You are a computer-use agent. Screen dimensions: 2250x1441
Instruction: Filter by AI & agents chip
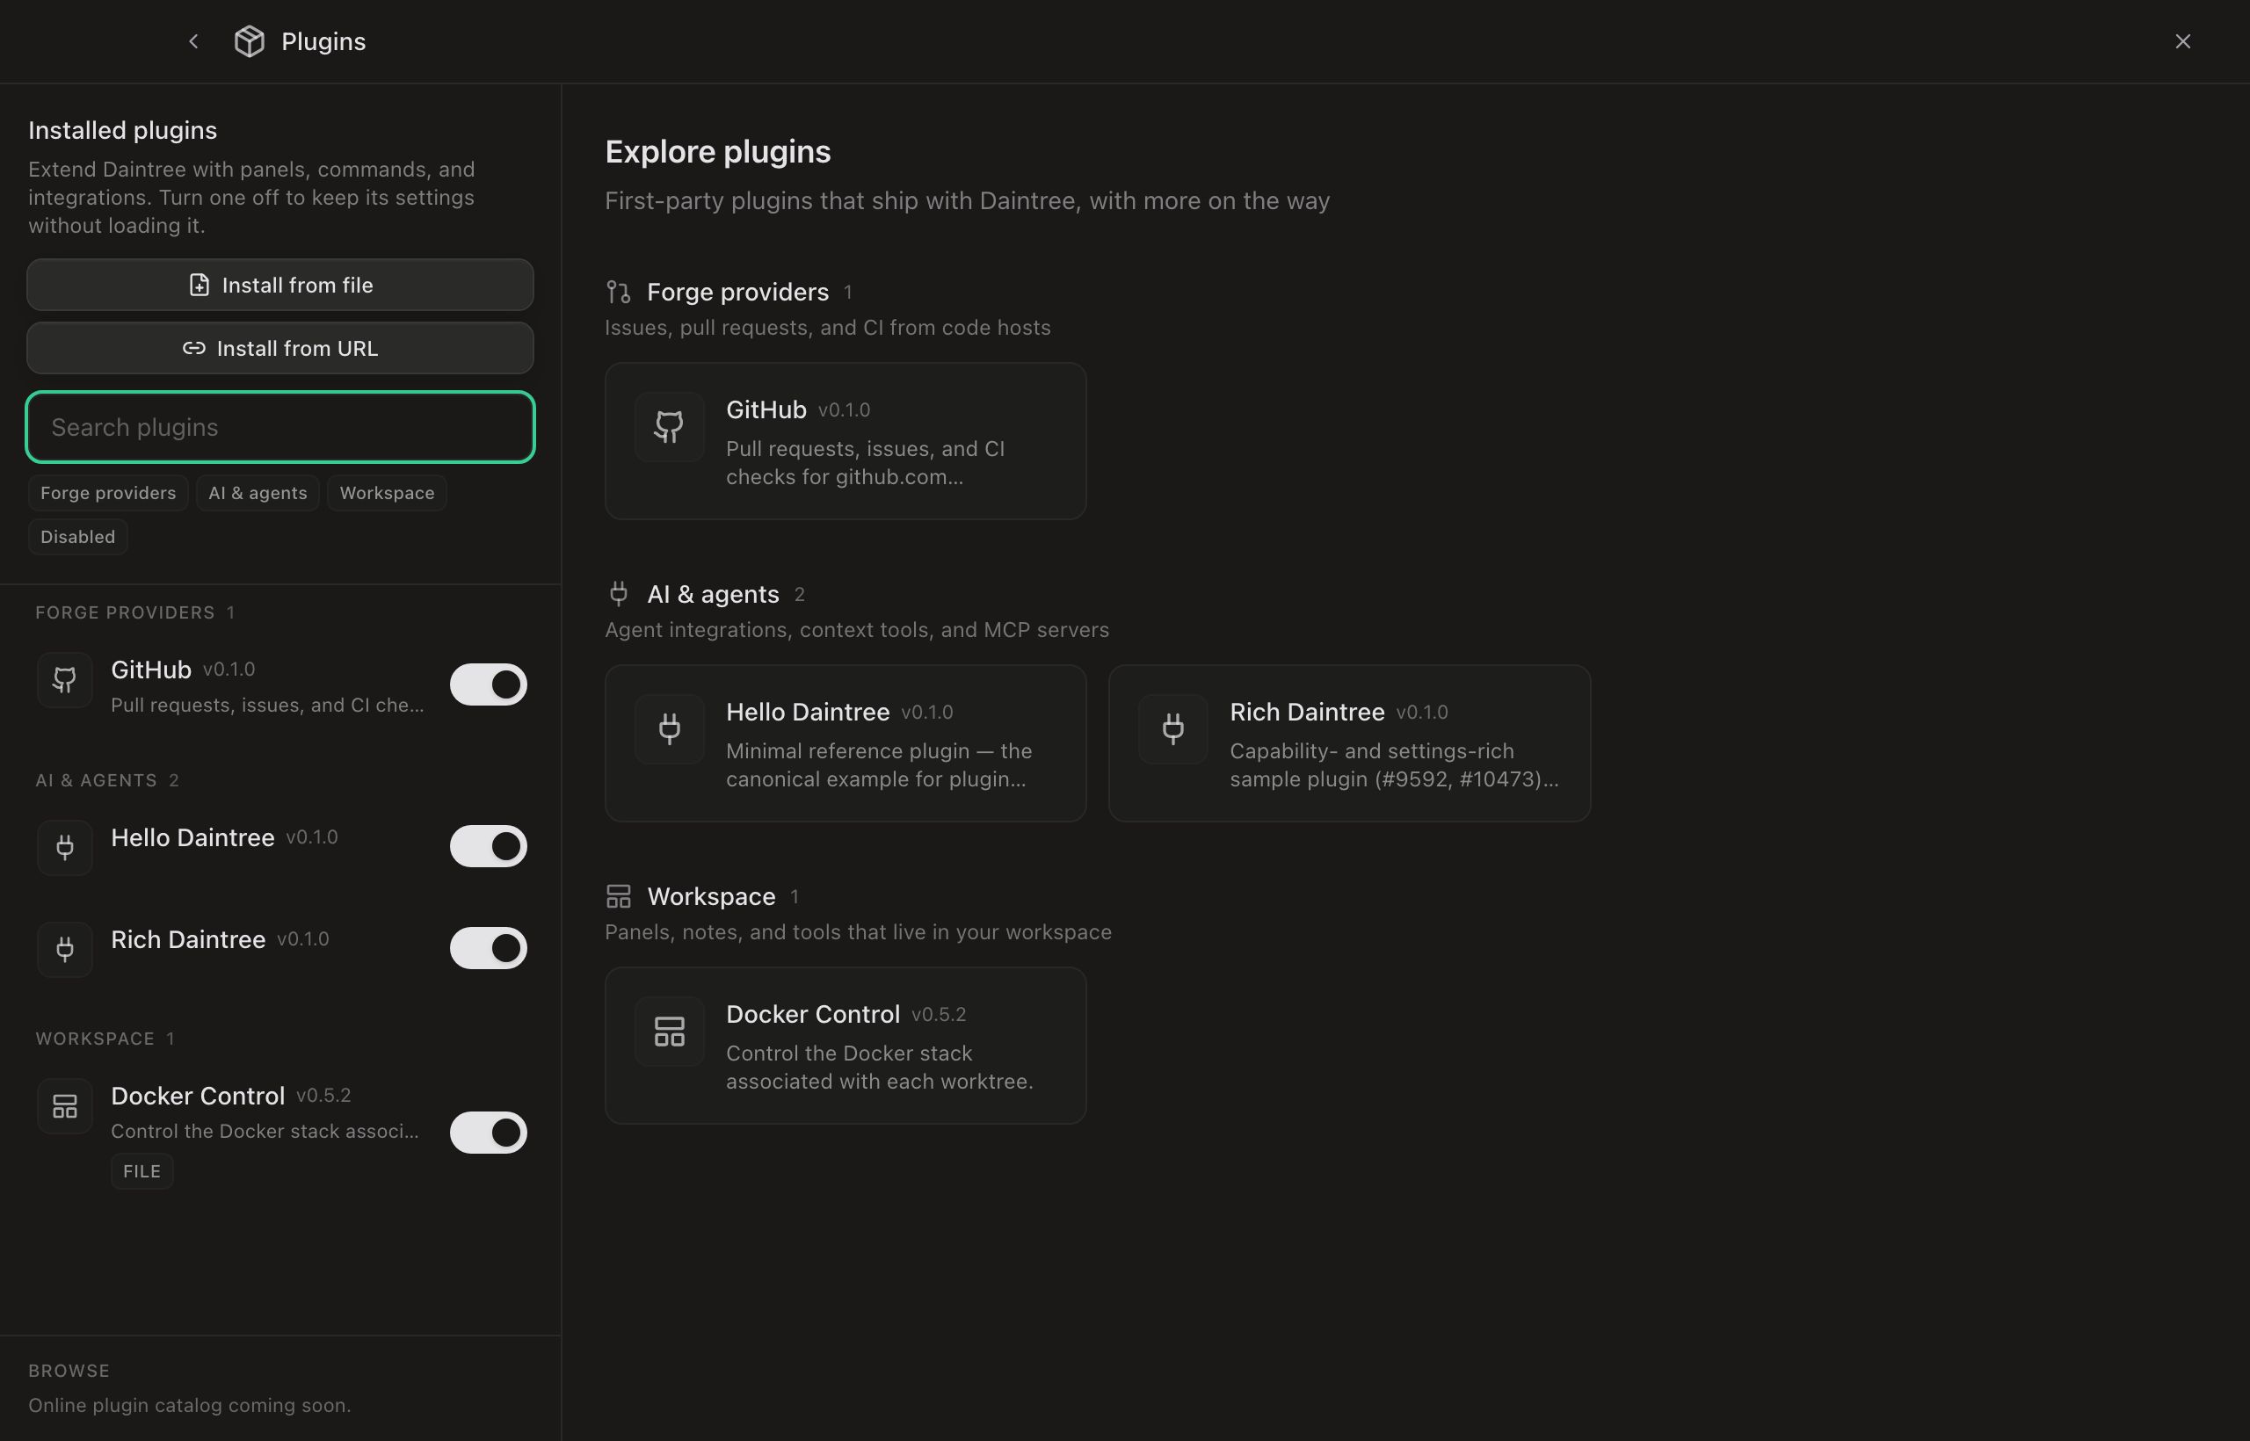258,493
